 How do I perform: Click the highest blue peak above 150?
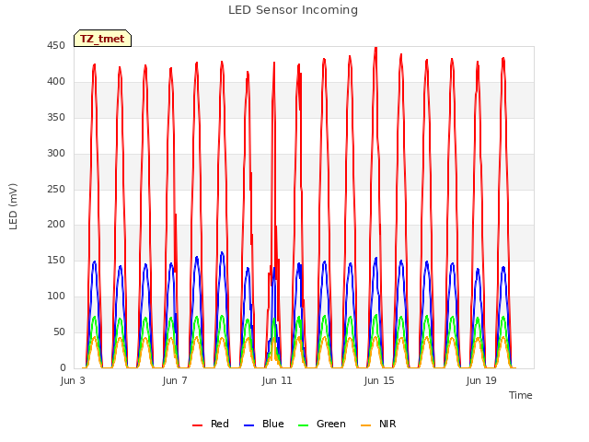222,253
